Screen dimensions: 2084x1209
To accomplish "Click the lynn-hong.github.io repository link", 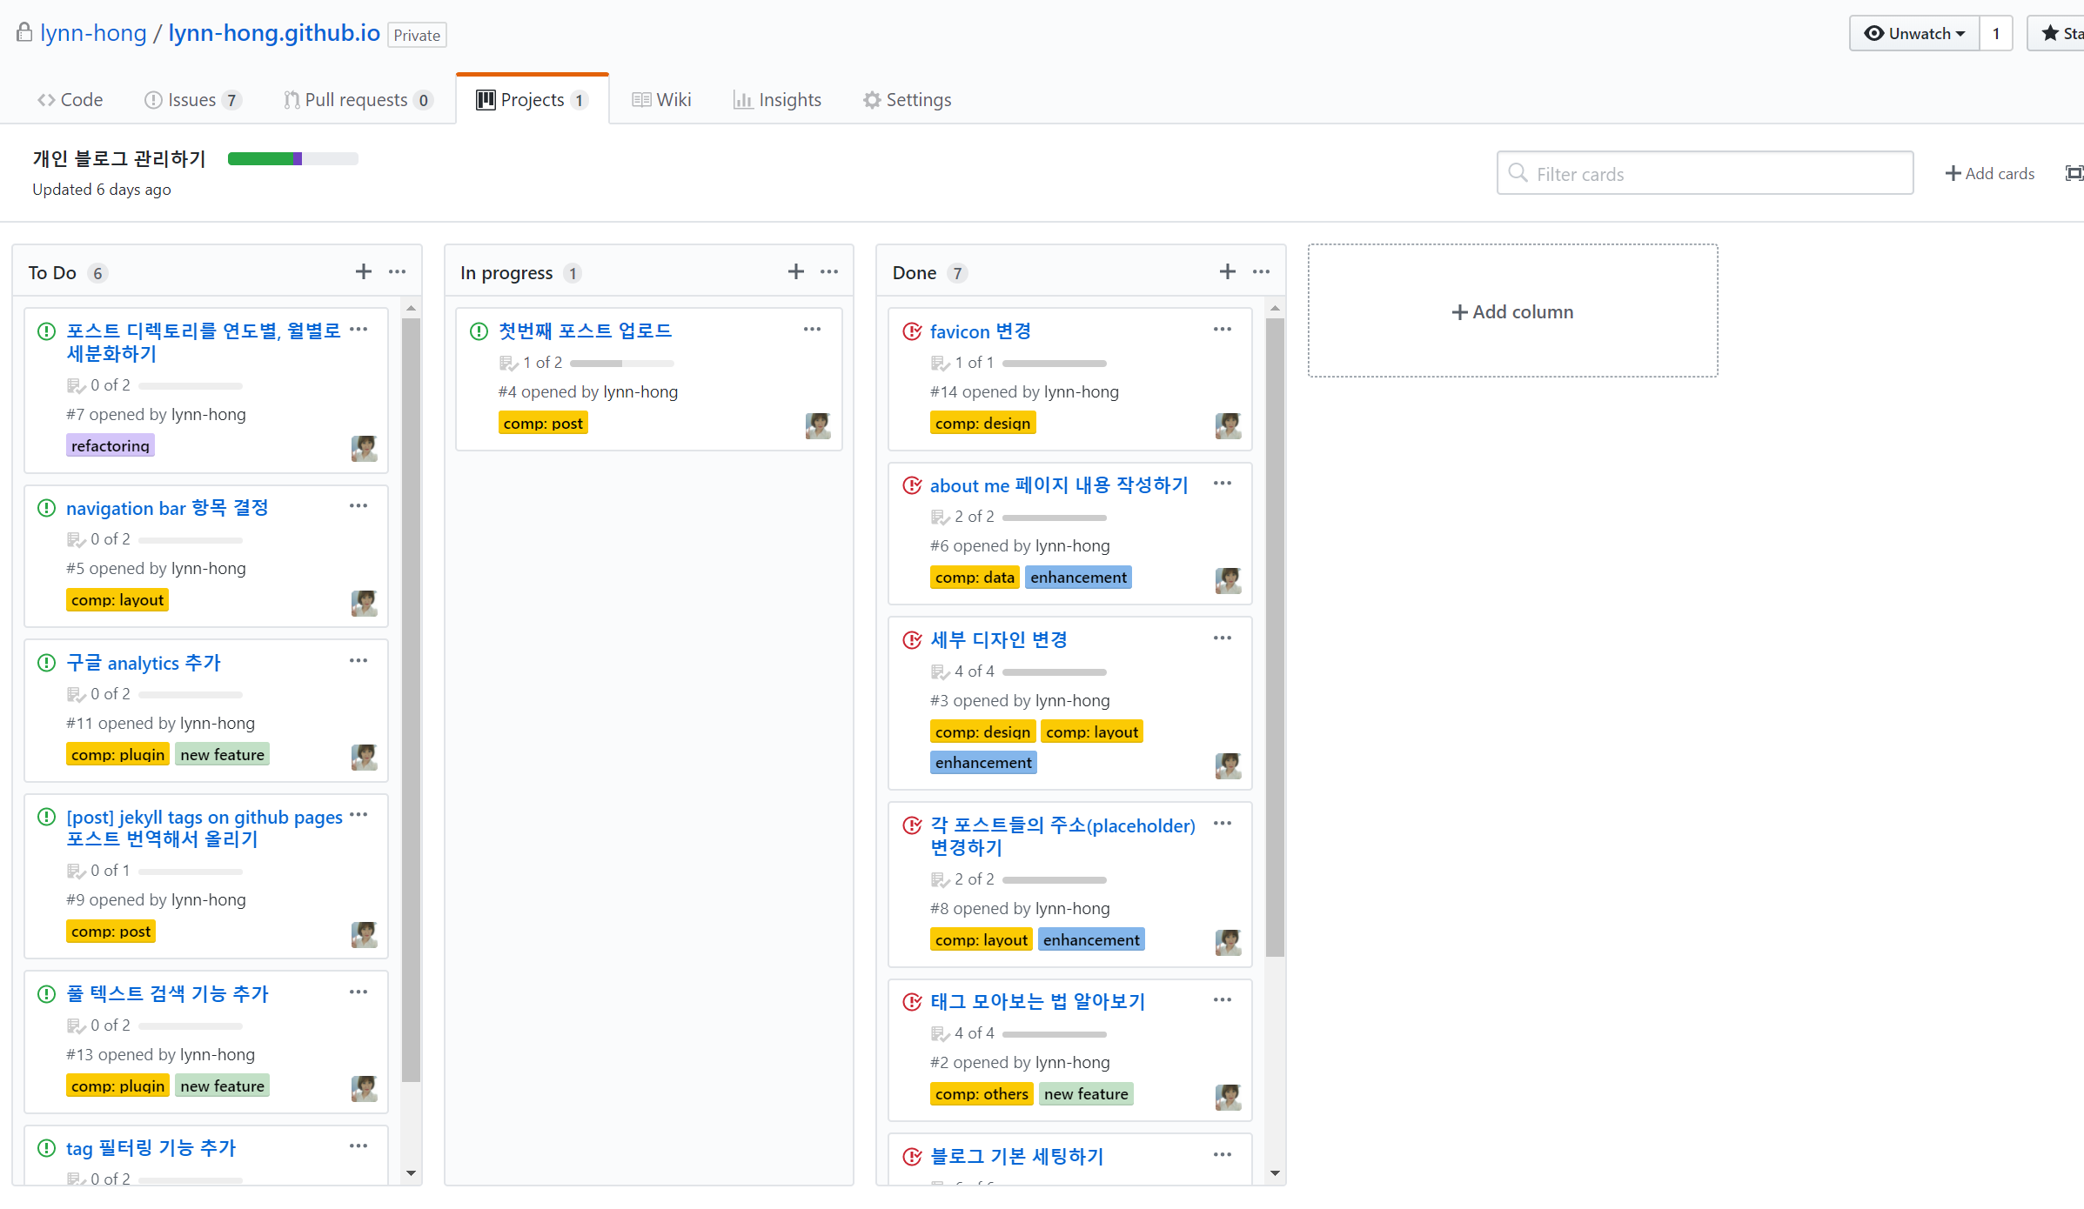I will (274, 33).
